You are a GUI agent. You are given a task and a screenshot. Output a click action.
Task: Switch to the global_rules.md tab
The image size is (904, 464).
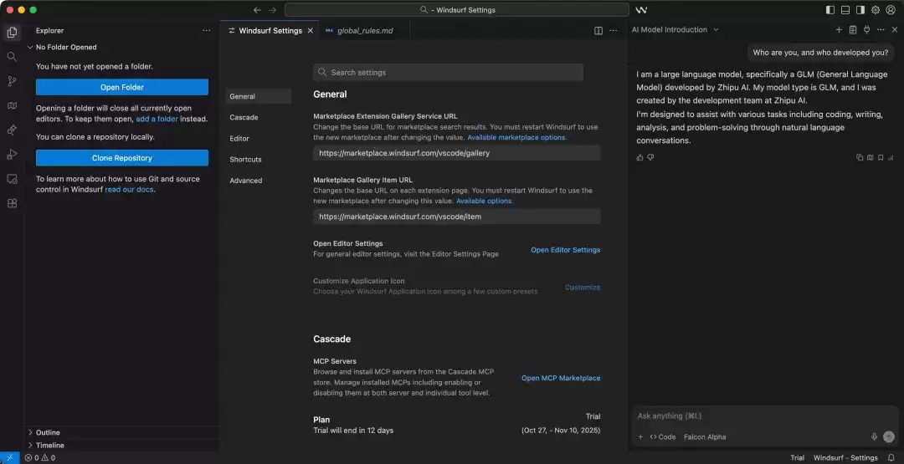click(364, 31)
